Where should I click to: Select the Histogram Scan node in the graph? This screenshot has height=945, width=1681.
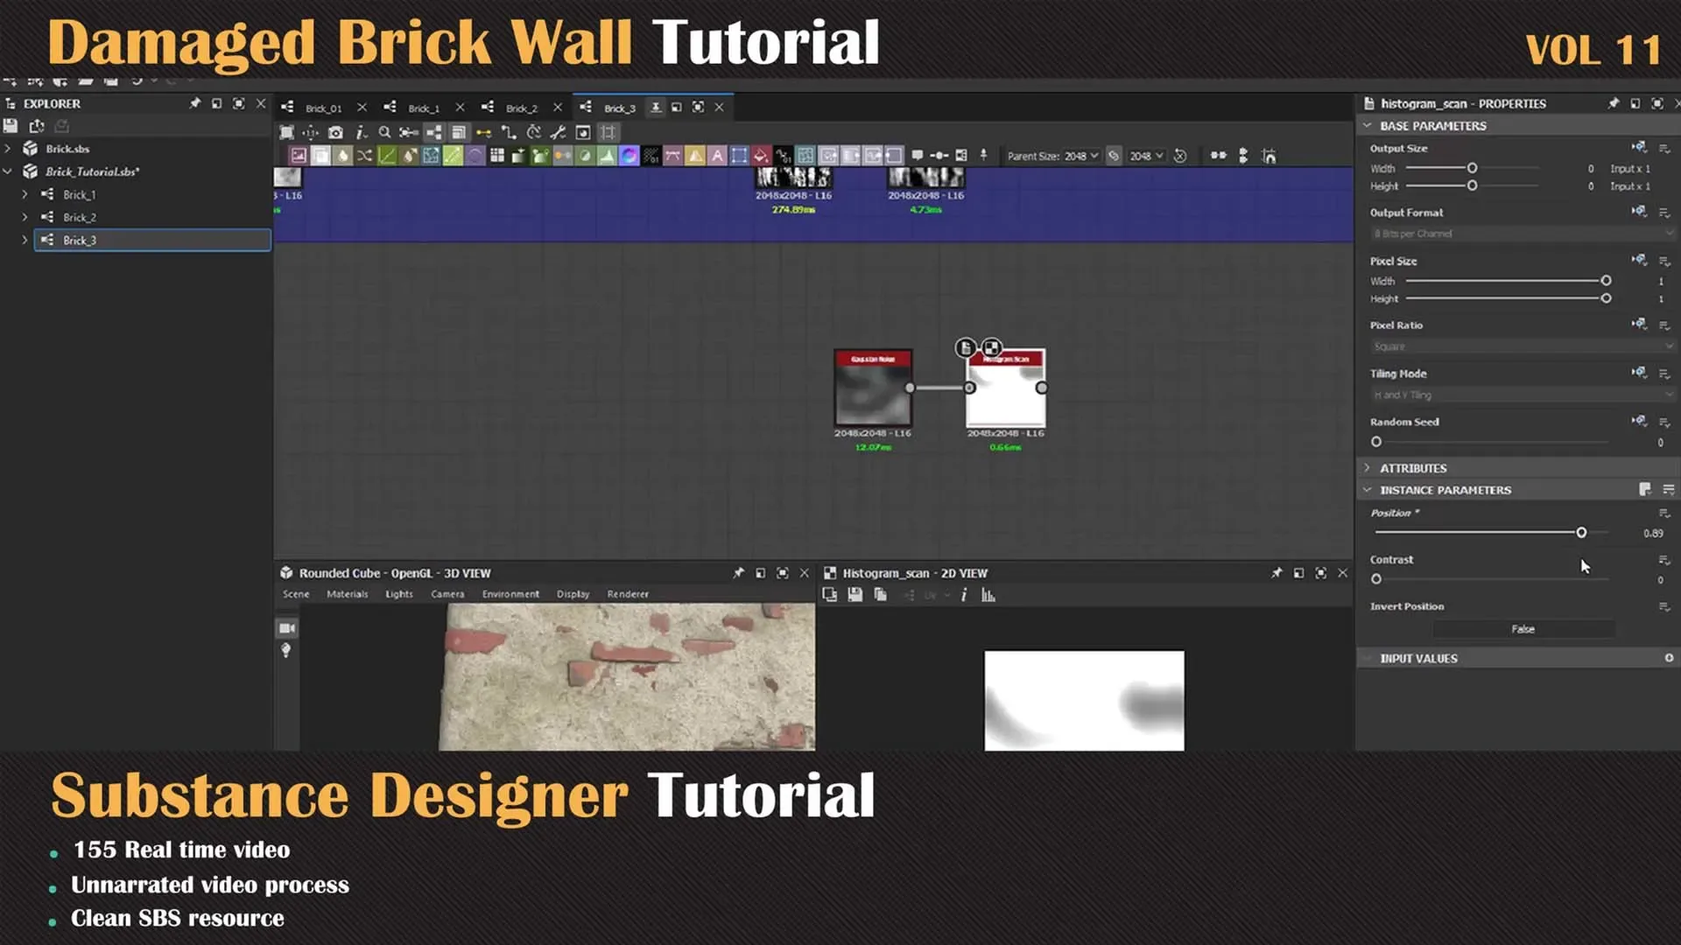point(1005,389)
